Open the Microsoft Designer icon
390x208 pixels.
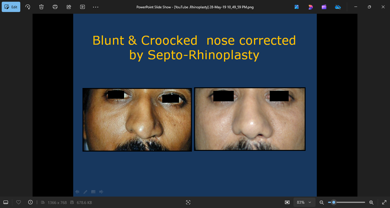[310, 7]
